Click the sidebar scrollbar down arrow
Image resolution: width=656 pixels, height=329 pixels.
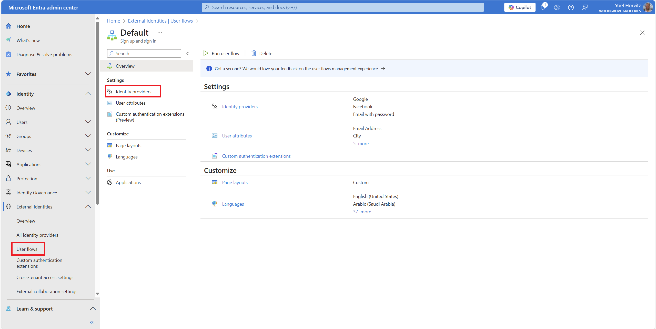[x=97, y=294]
